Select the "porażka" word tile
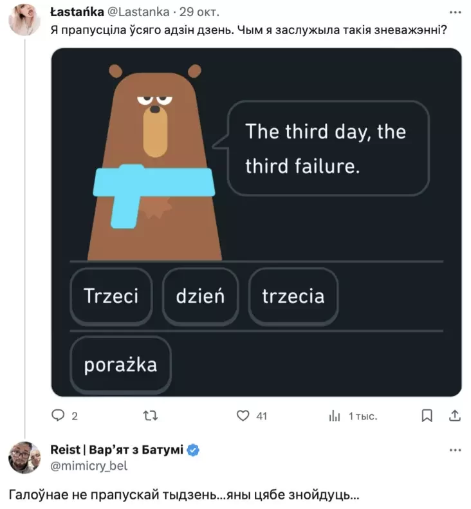The image size is (471, 509). click(x=120, y=364)
